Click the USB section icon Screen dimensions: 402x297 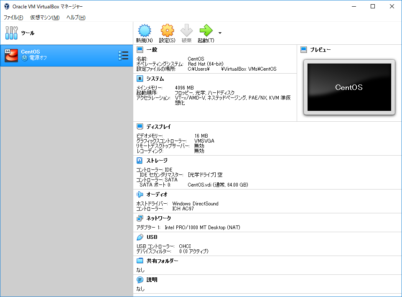point(139,237)
